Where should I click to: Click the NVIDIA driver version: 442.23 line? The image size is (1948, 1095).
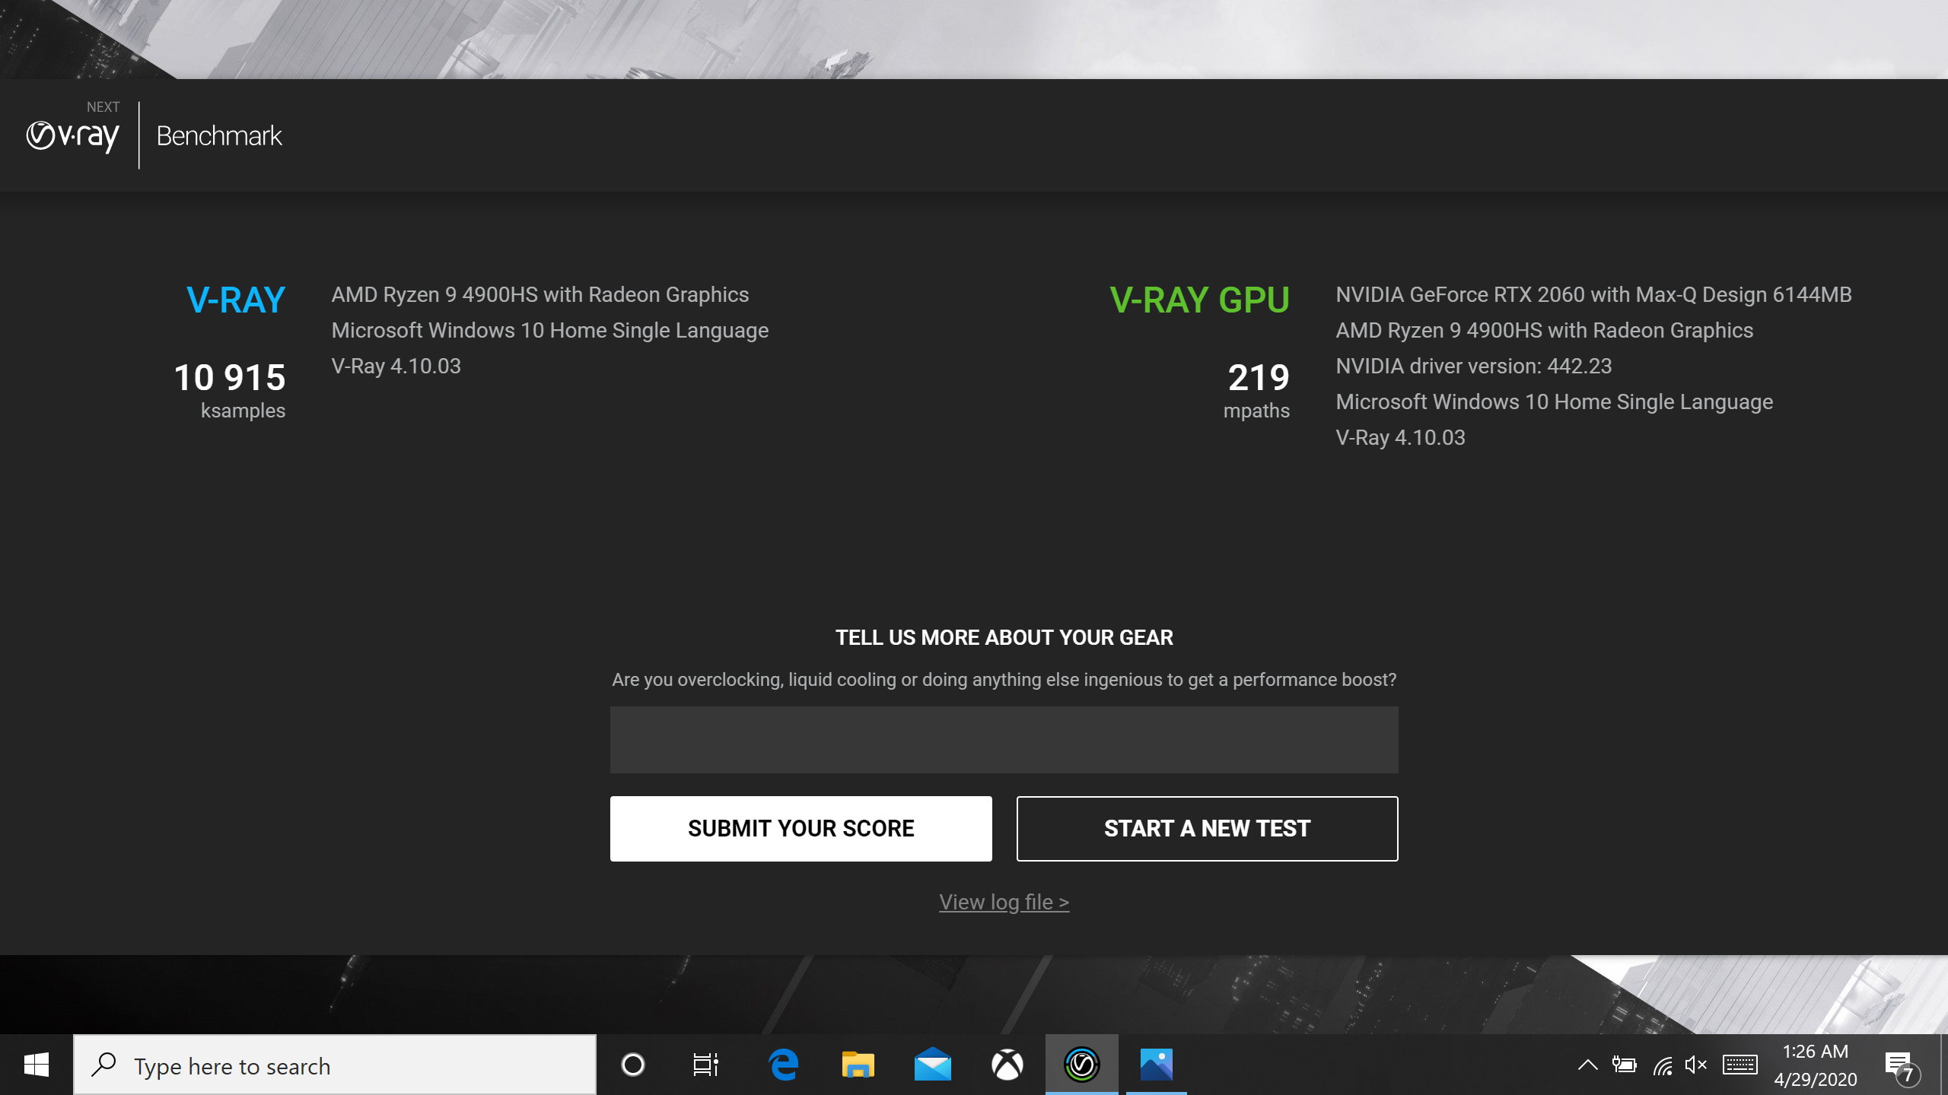point(1473,366)
